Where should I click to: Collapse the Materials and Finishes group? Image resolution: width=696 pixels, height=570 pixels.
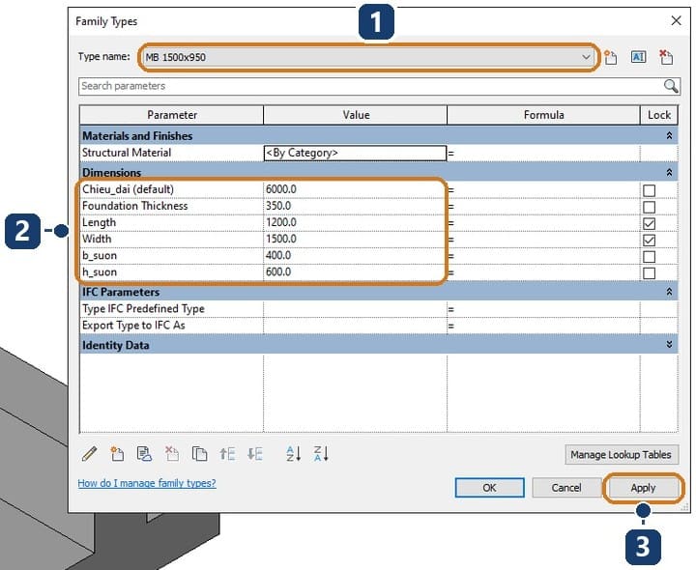pyautogui.click(x=669, y=135)
